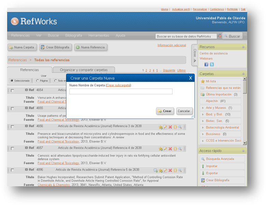Clear search with icon beside search box
Viewport: 266px width, 205px height.
click(220, 36)
